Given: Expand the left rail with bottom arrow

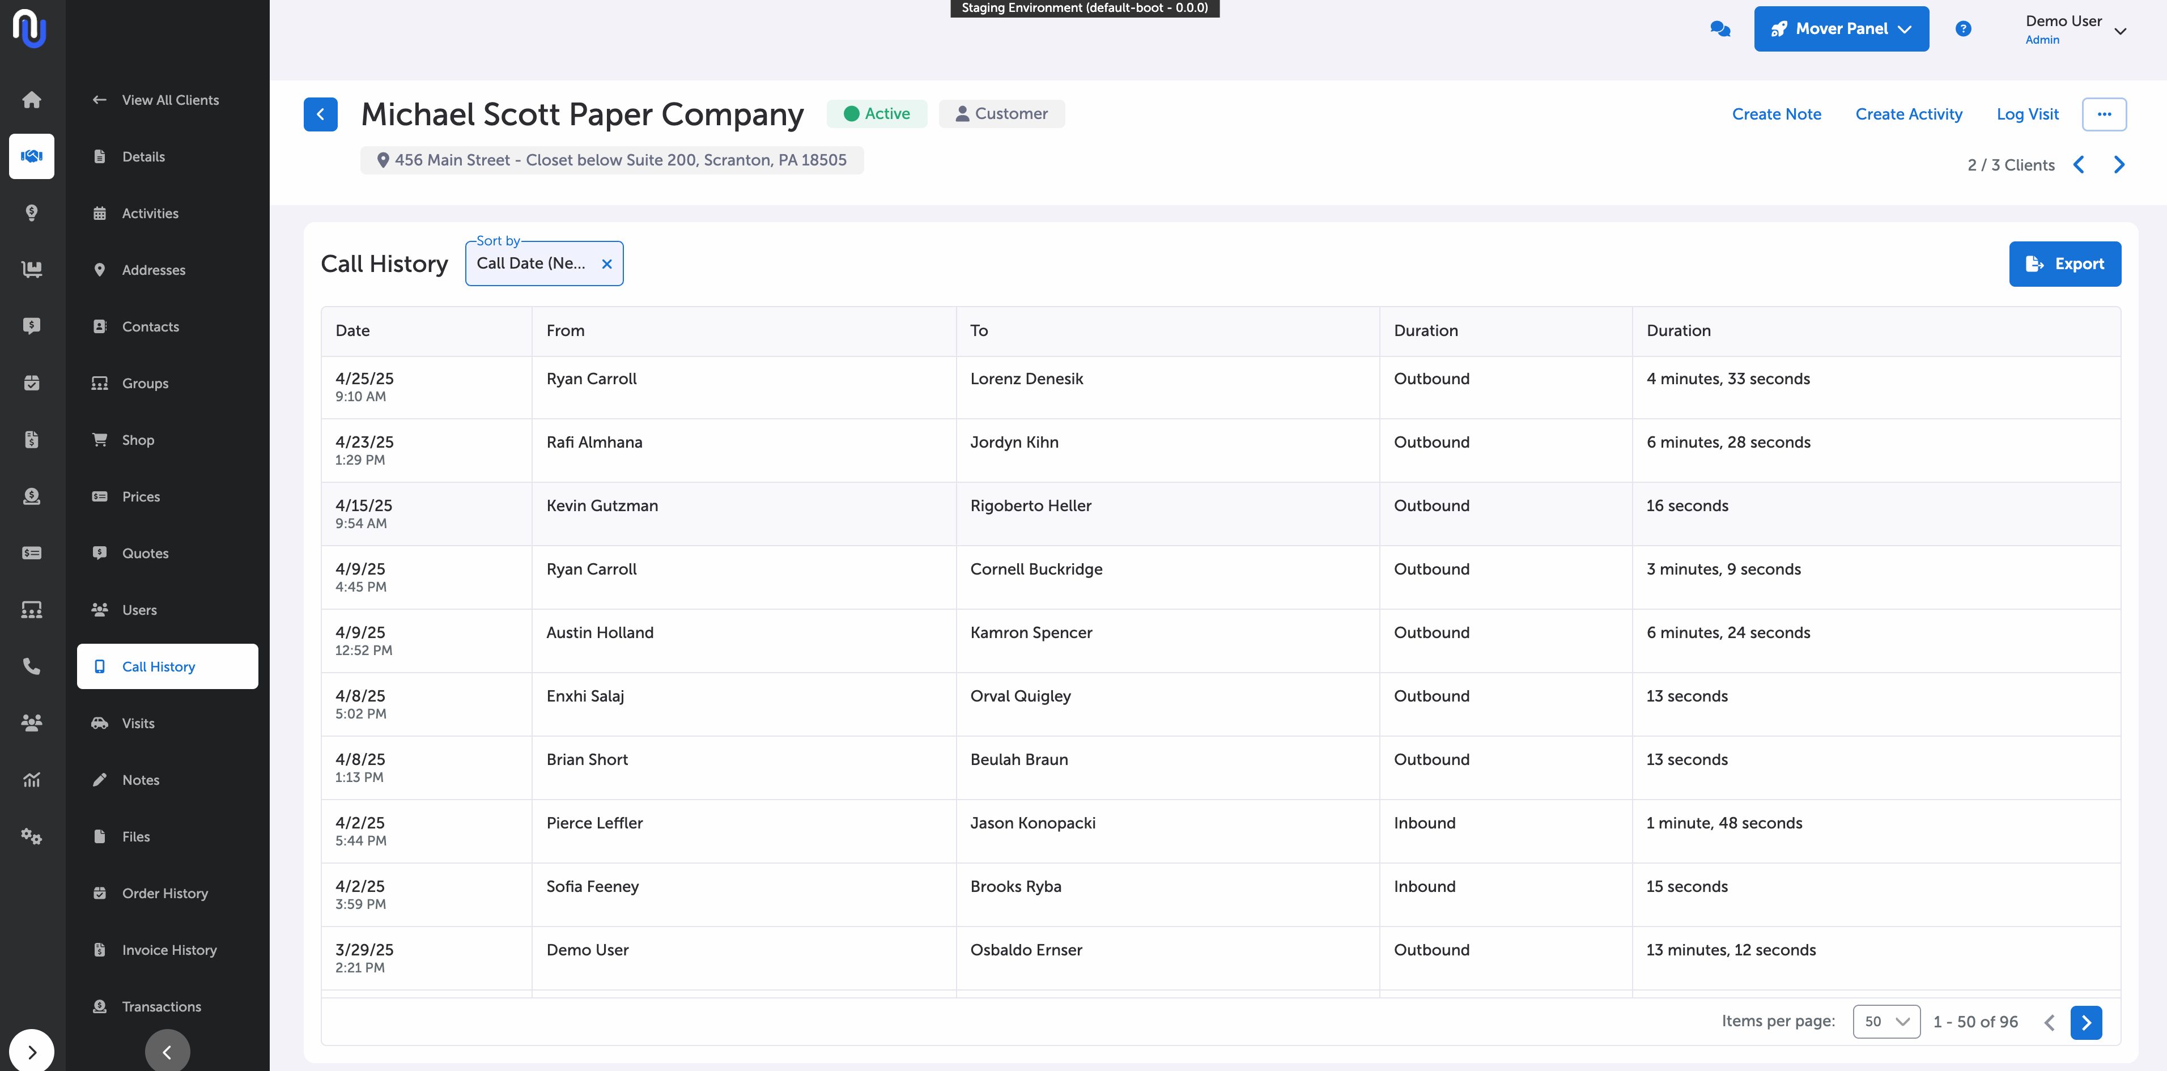Looking at the screenshot, I should tap(31, 1052).
